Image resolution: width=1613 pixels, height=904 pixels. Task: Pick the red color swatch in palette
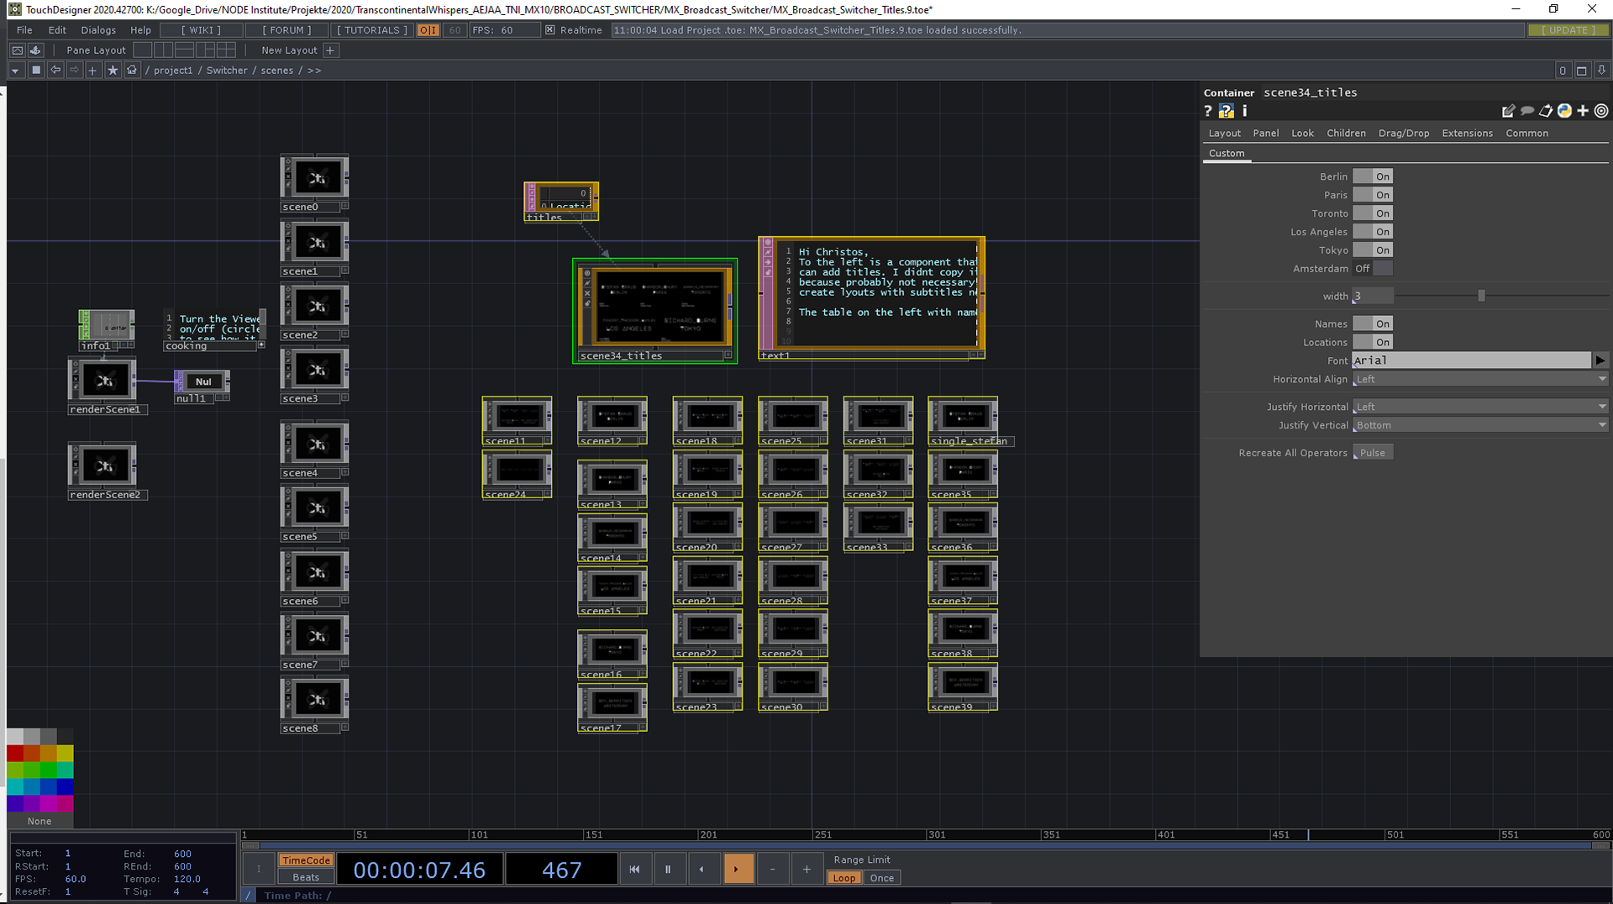15,753
